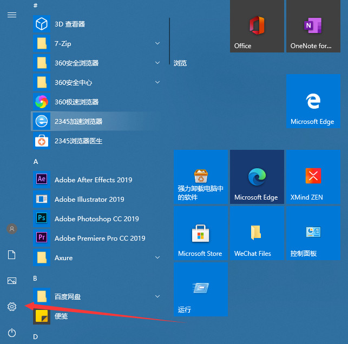This screenshot has width=348, height=344.
Task: Open the user account icon
Action: pos(12,229)
